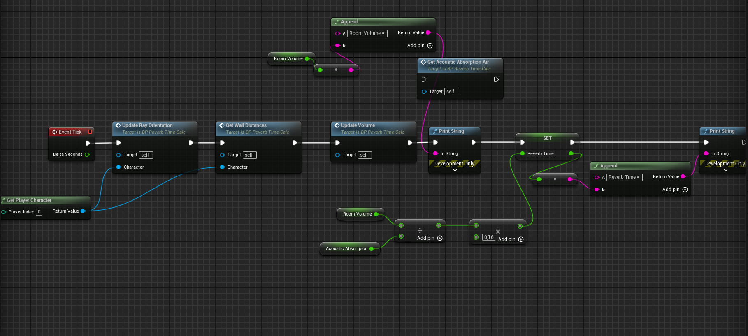Click the 'Reverb Time =' text field

click(x=624, y=177)
